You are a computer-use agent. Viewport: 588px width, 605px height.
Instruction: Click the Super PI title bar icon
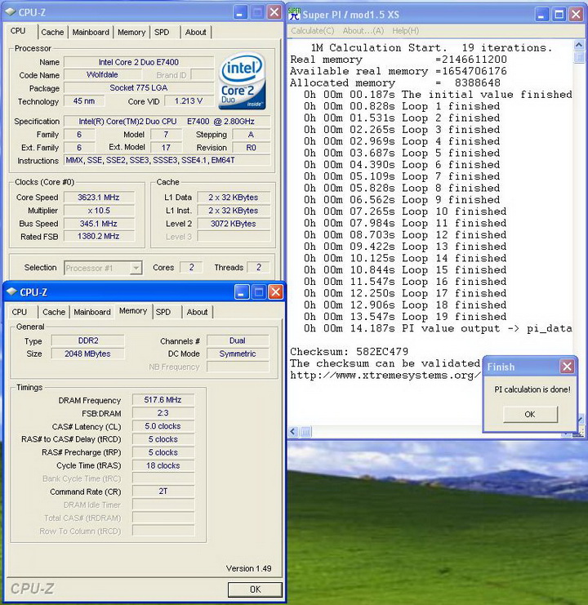[x=294, y=14]
